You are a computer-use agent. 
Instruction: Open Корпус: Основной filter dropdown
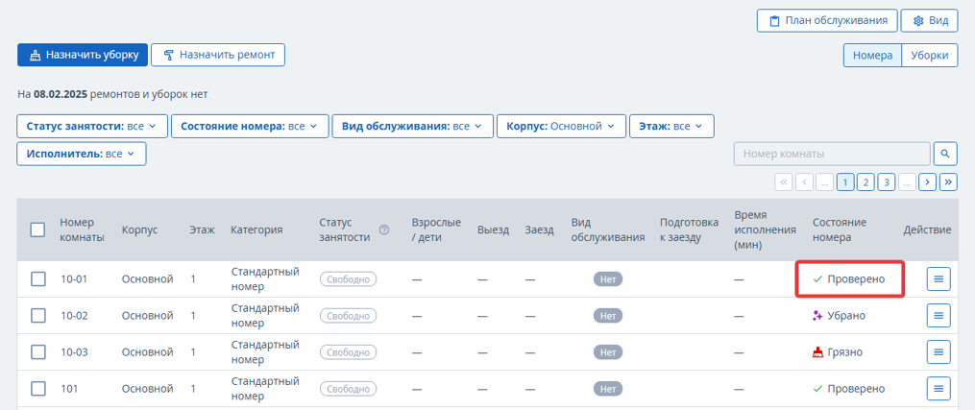tap(562, 126)
